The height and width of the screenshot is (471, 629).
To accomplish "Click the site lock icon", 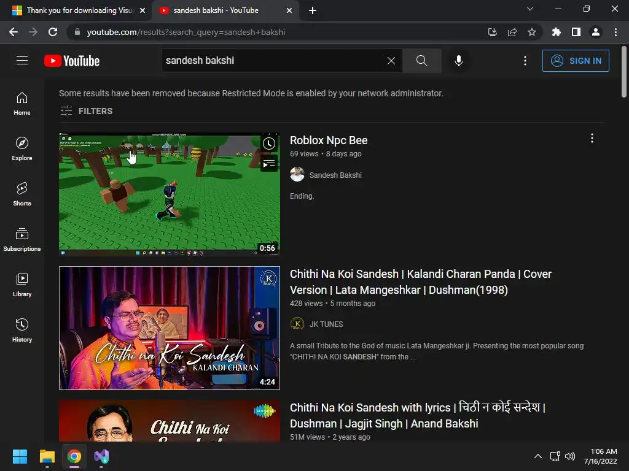I will click(x=77, y=32).
